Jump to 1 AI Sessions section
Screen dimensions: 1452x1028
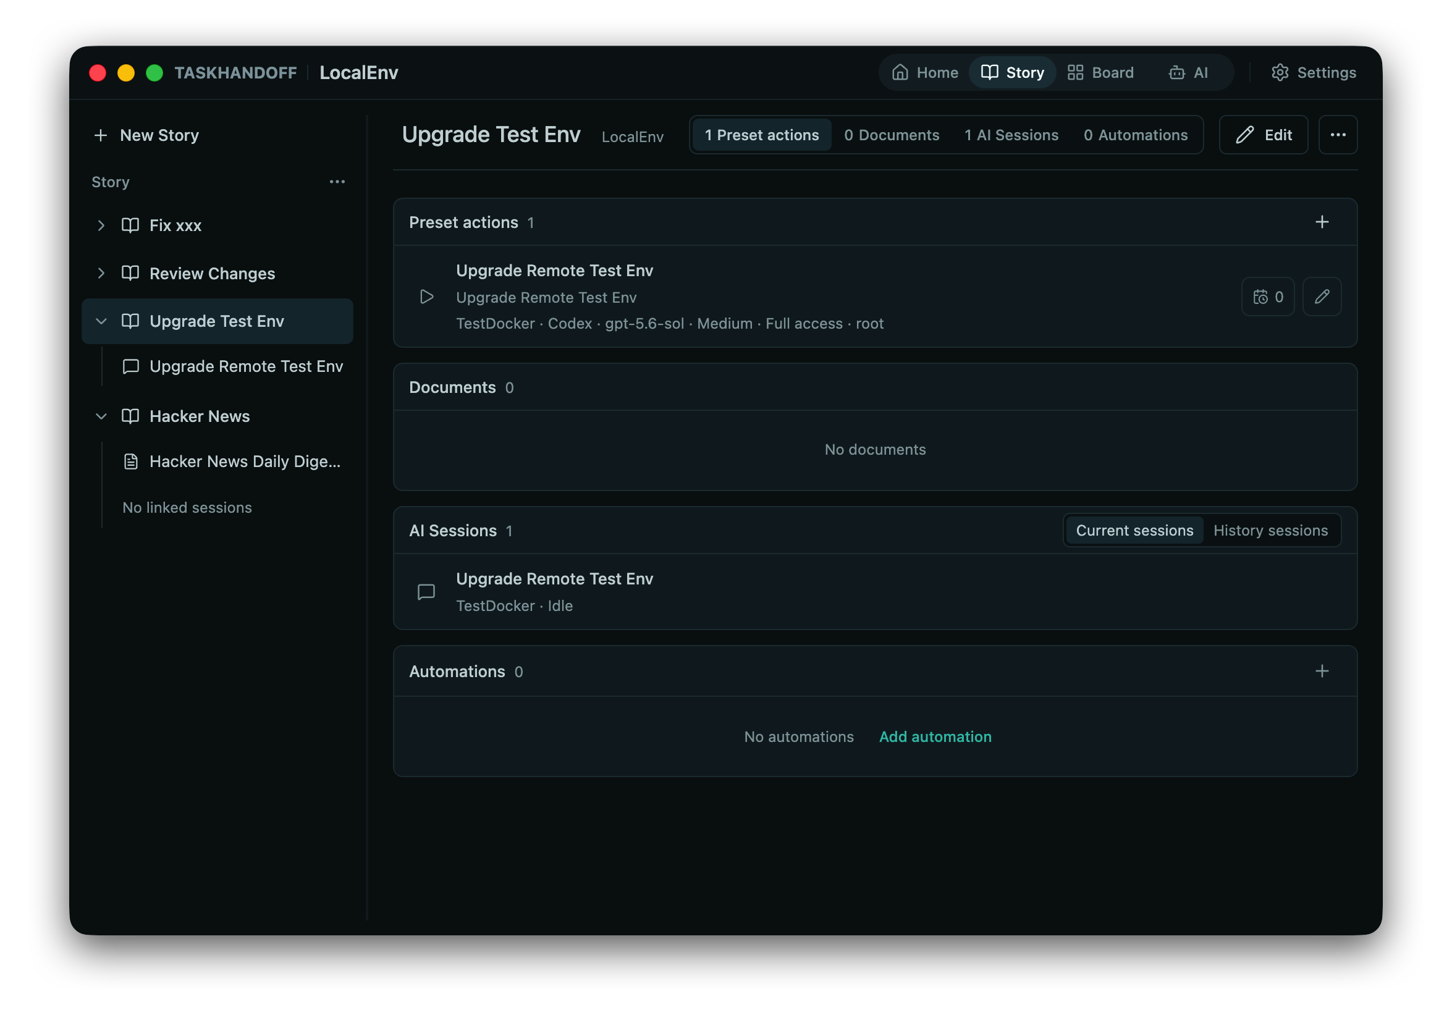[x=1011, y=135]
